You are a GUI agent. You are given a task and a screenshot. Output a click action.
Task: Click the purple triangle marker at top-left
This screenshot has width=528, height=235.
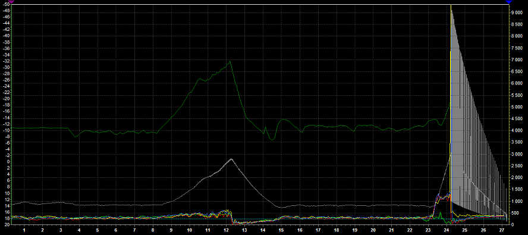pos(11,1)
